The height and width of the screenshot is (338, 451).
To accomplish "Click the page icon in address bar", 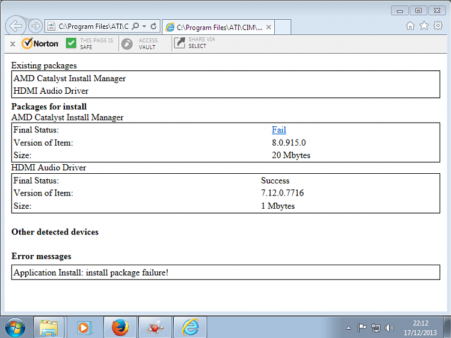I will [x=51, y=26].
